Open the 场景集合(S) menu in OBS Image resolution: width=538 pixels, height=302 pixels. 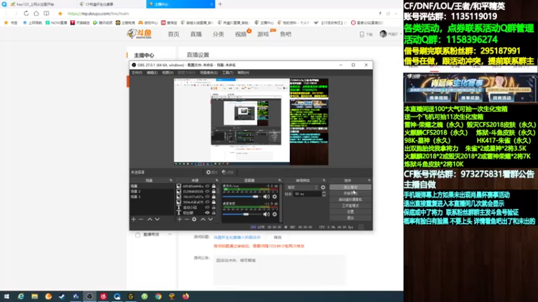coord(208,72)
